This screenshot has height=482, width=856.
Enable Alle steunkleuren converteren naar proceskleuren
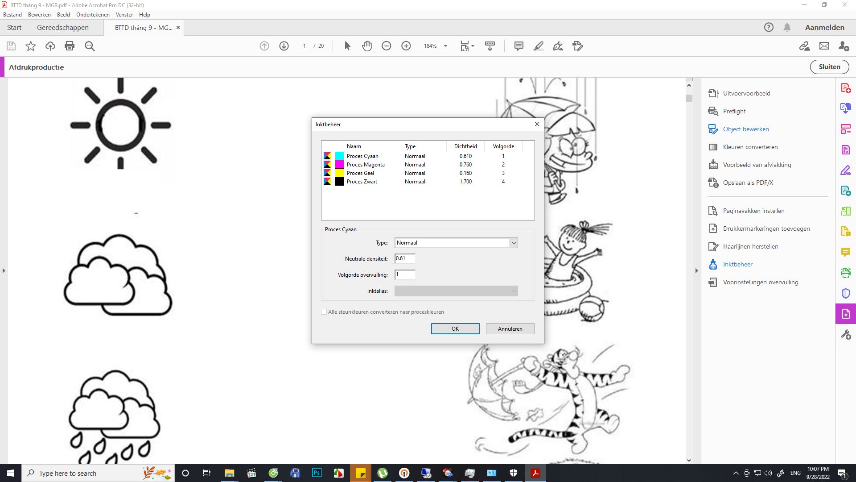tap(324, 312)
